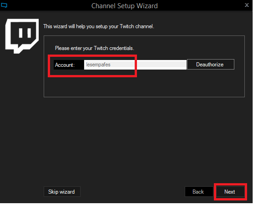
Task: Choose the Skip wizard option at the bottom left
Action: coord(62,192)
